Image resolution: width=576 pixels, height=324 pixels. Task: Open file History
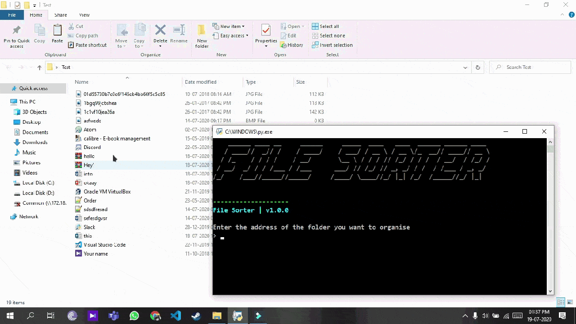point(292,45)
